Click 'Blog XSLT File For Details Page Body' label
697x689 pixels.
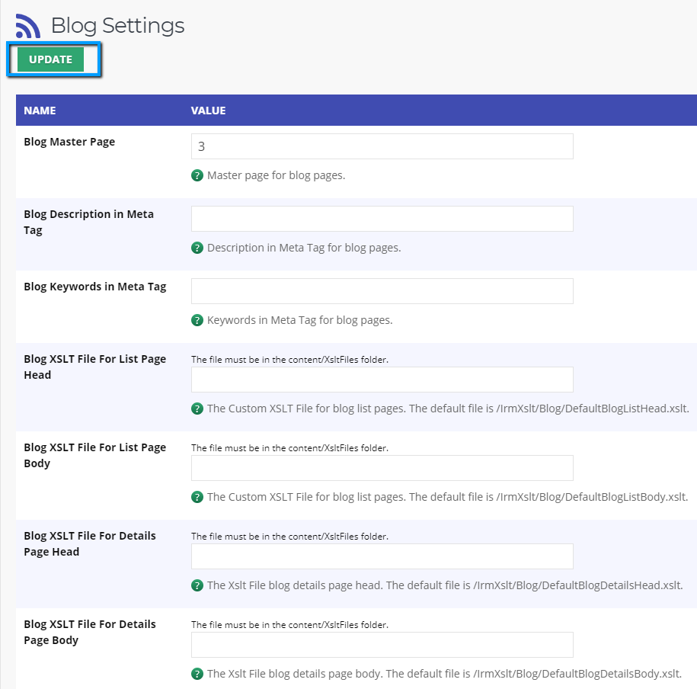pyautogui.click(x=90, y=632)
